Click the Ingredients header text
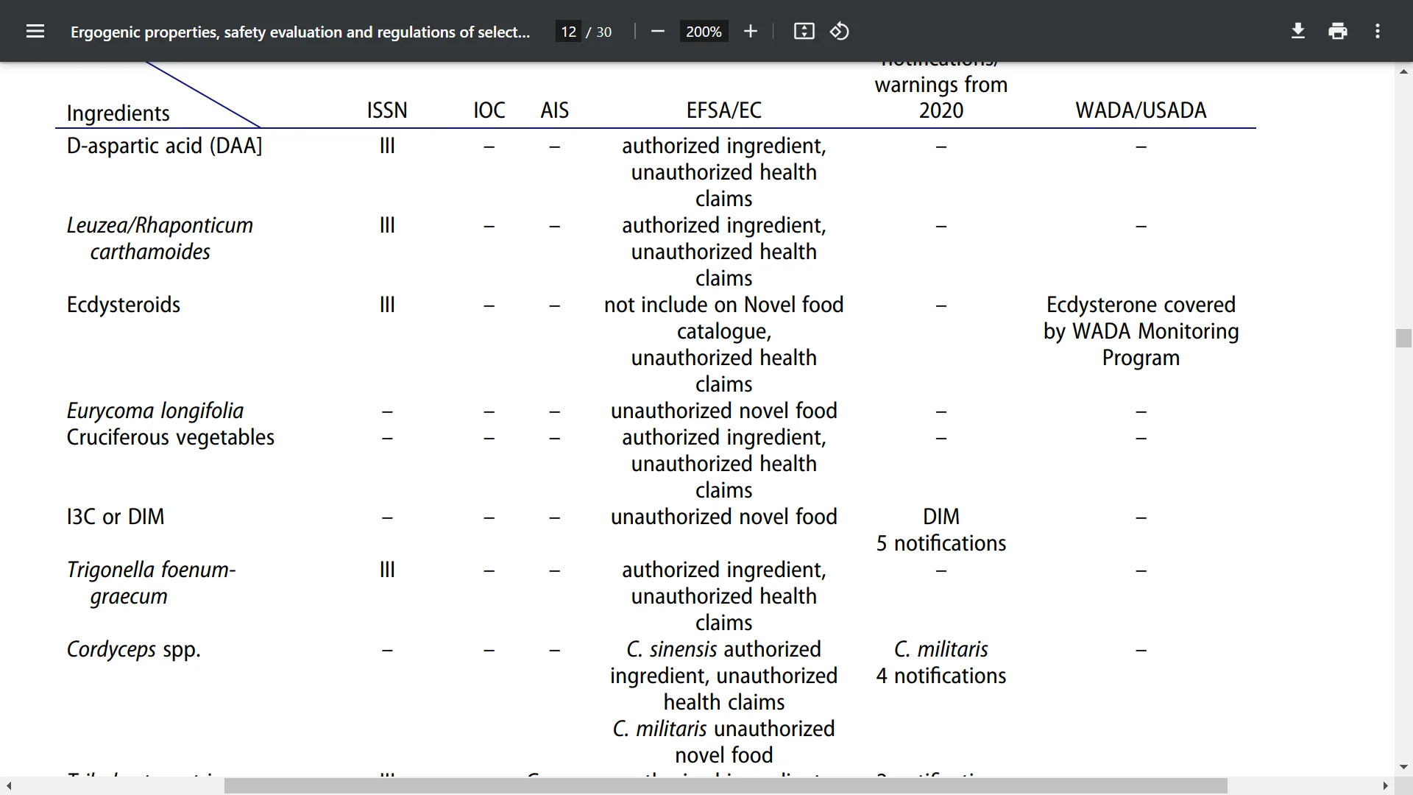The width and height of the screenshot is (1413, 795). point(118,113)
